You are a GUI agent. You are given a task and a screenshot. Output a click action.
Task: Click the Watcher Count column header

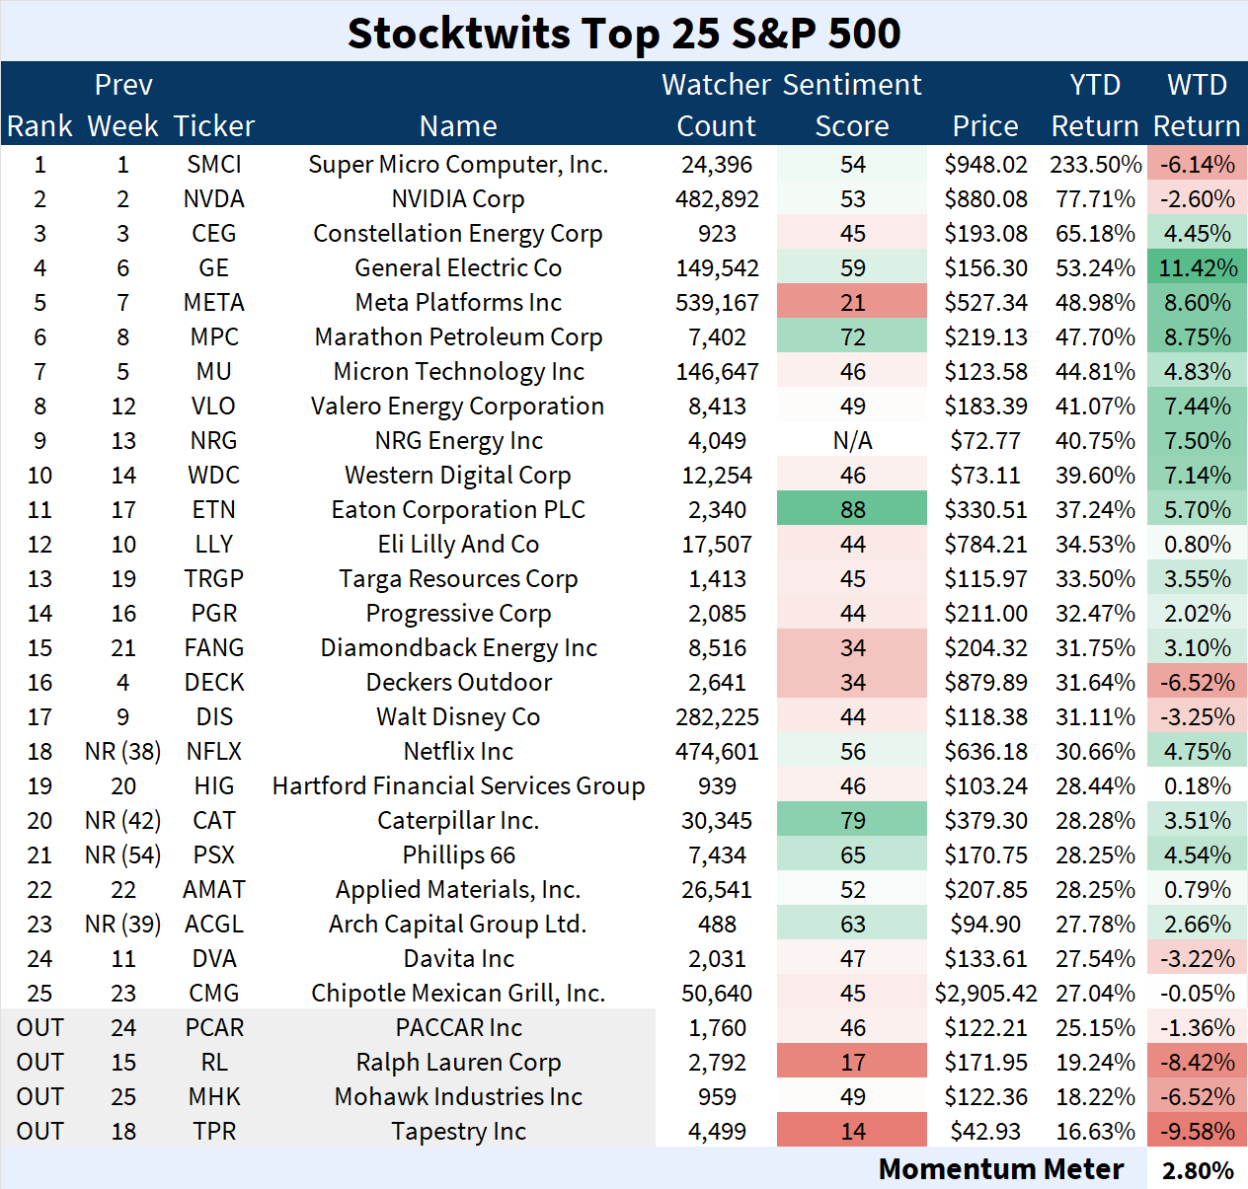pyautogui.click(x=716, y=105)
